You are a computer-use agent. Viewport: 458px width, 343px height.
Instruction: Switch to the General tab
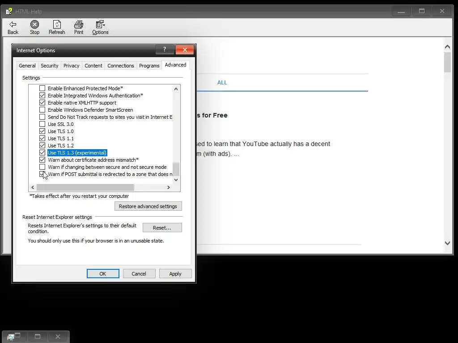(x=27, y=66)
